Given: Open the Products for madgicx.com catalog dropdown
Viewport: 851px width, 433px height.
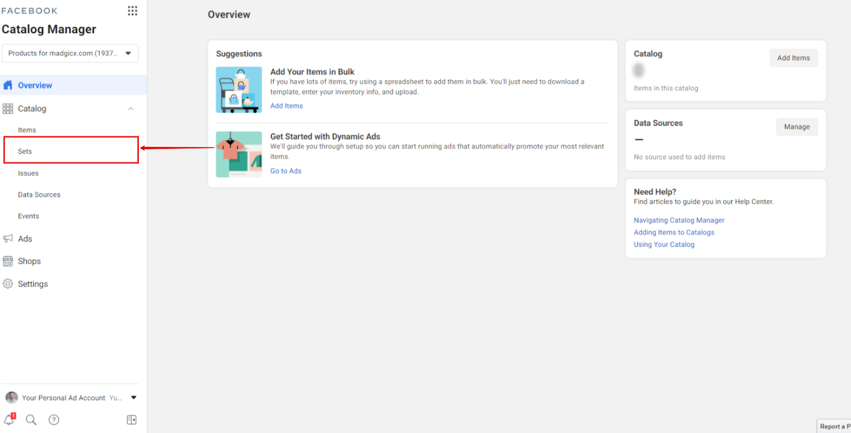Looking at the screenshot, I should coord(70,53).
